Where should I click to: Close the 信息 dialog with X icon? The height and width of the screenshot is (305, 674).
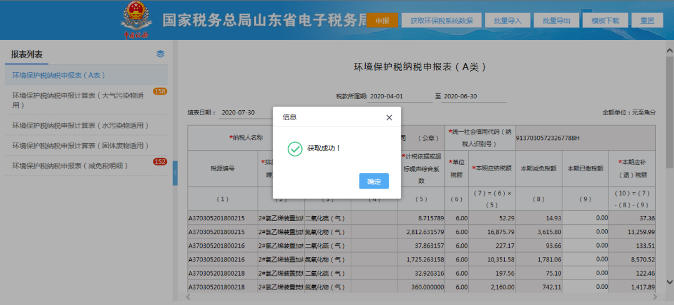click(x=389, y=118)
